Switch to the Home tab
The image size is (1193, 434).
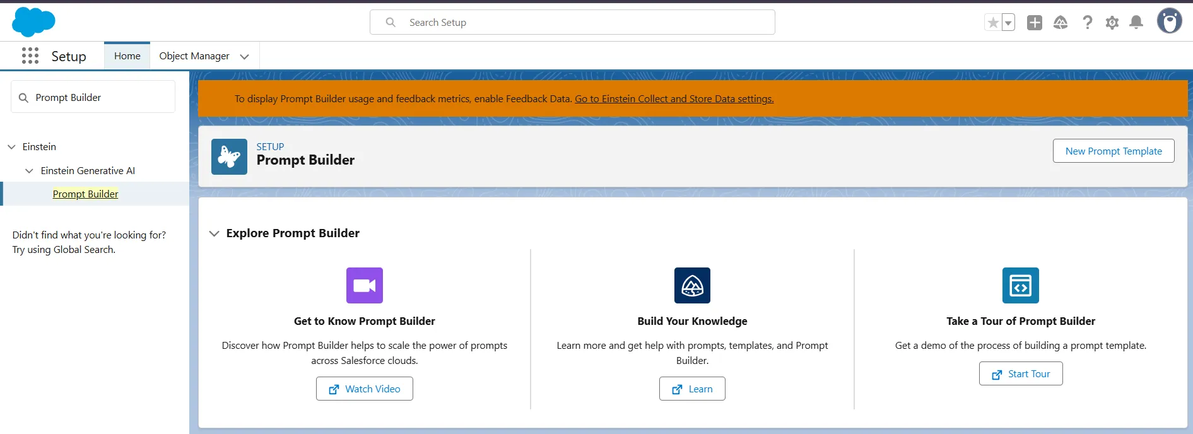click(x=127, y=56)
